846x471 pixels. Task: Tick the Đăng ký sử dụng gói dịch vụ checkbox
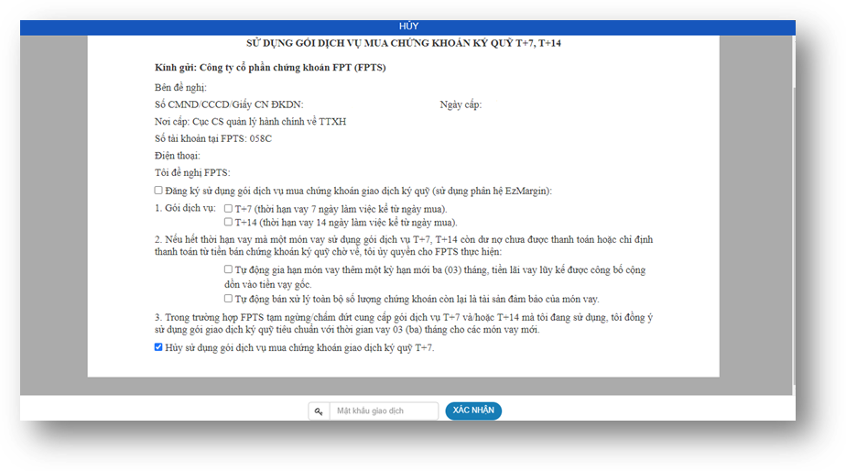coord(158,190)
